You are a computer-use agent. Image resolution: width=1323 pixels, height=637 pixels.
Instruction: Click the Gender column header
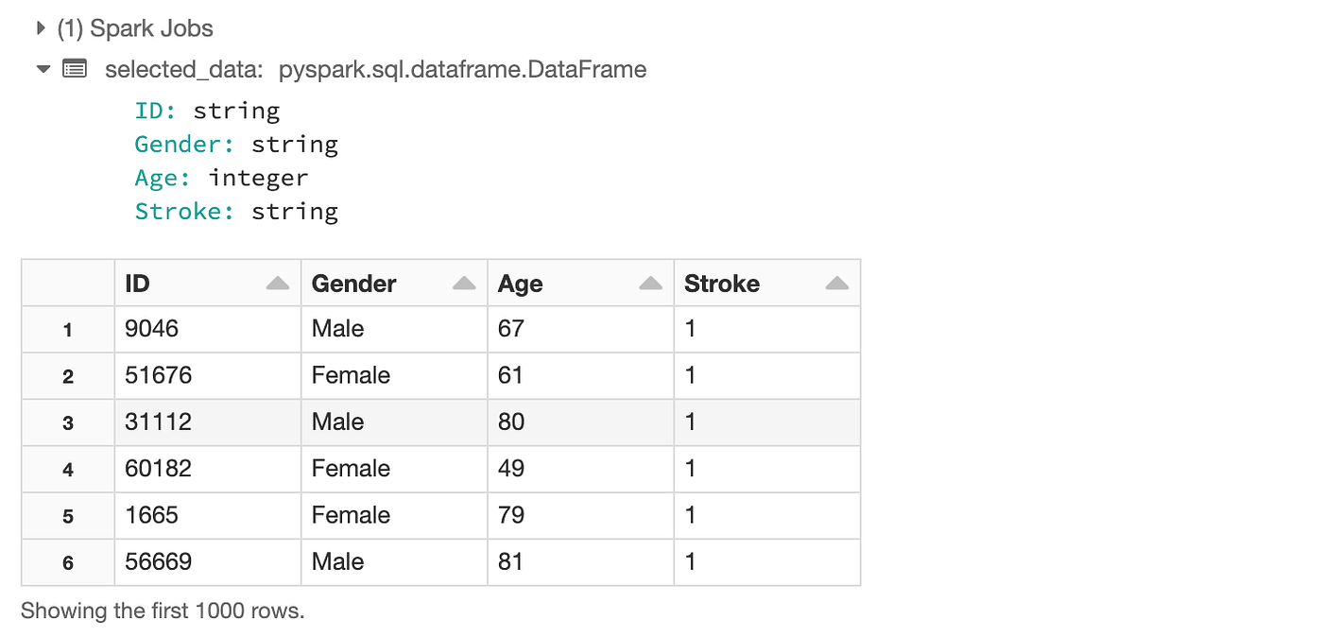(353, 283)
